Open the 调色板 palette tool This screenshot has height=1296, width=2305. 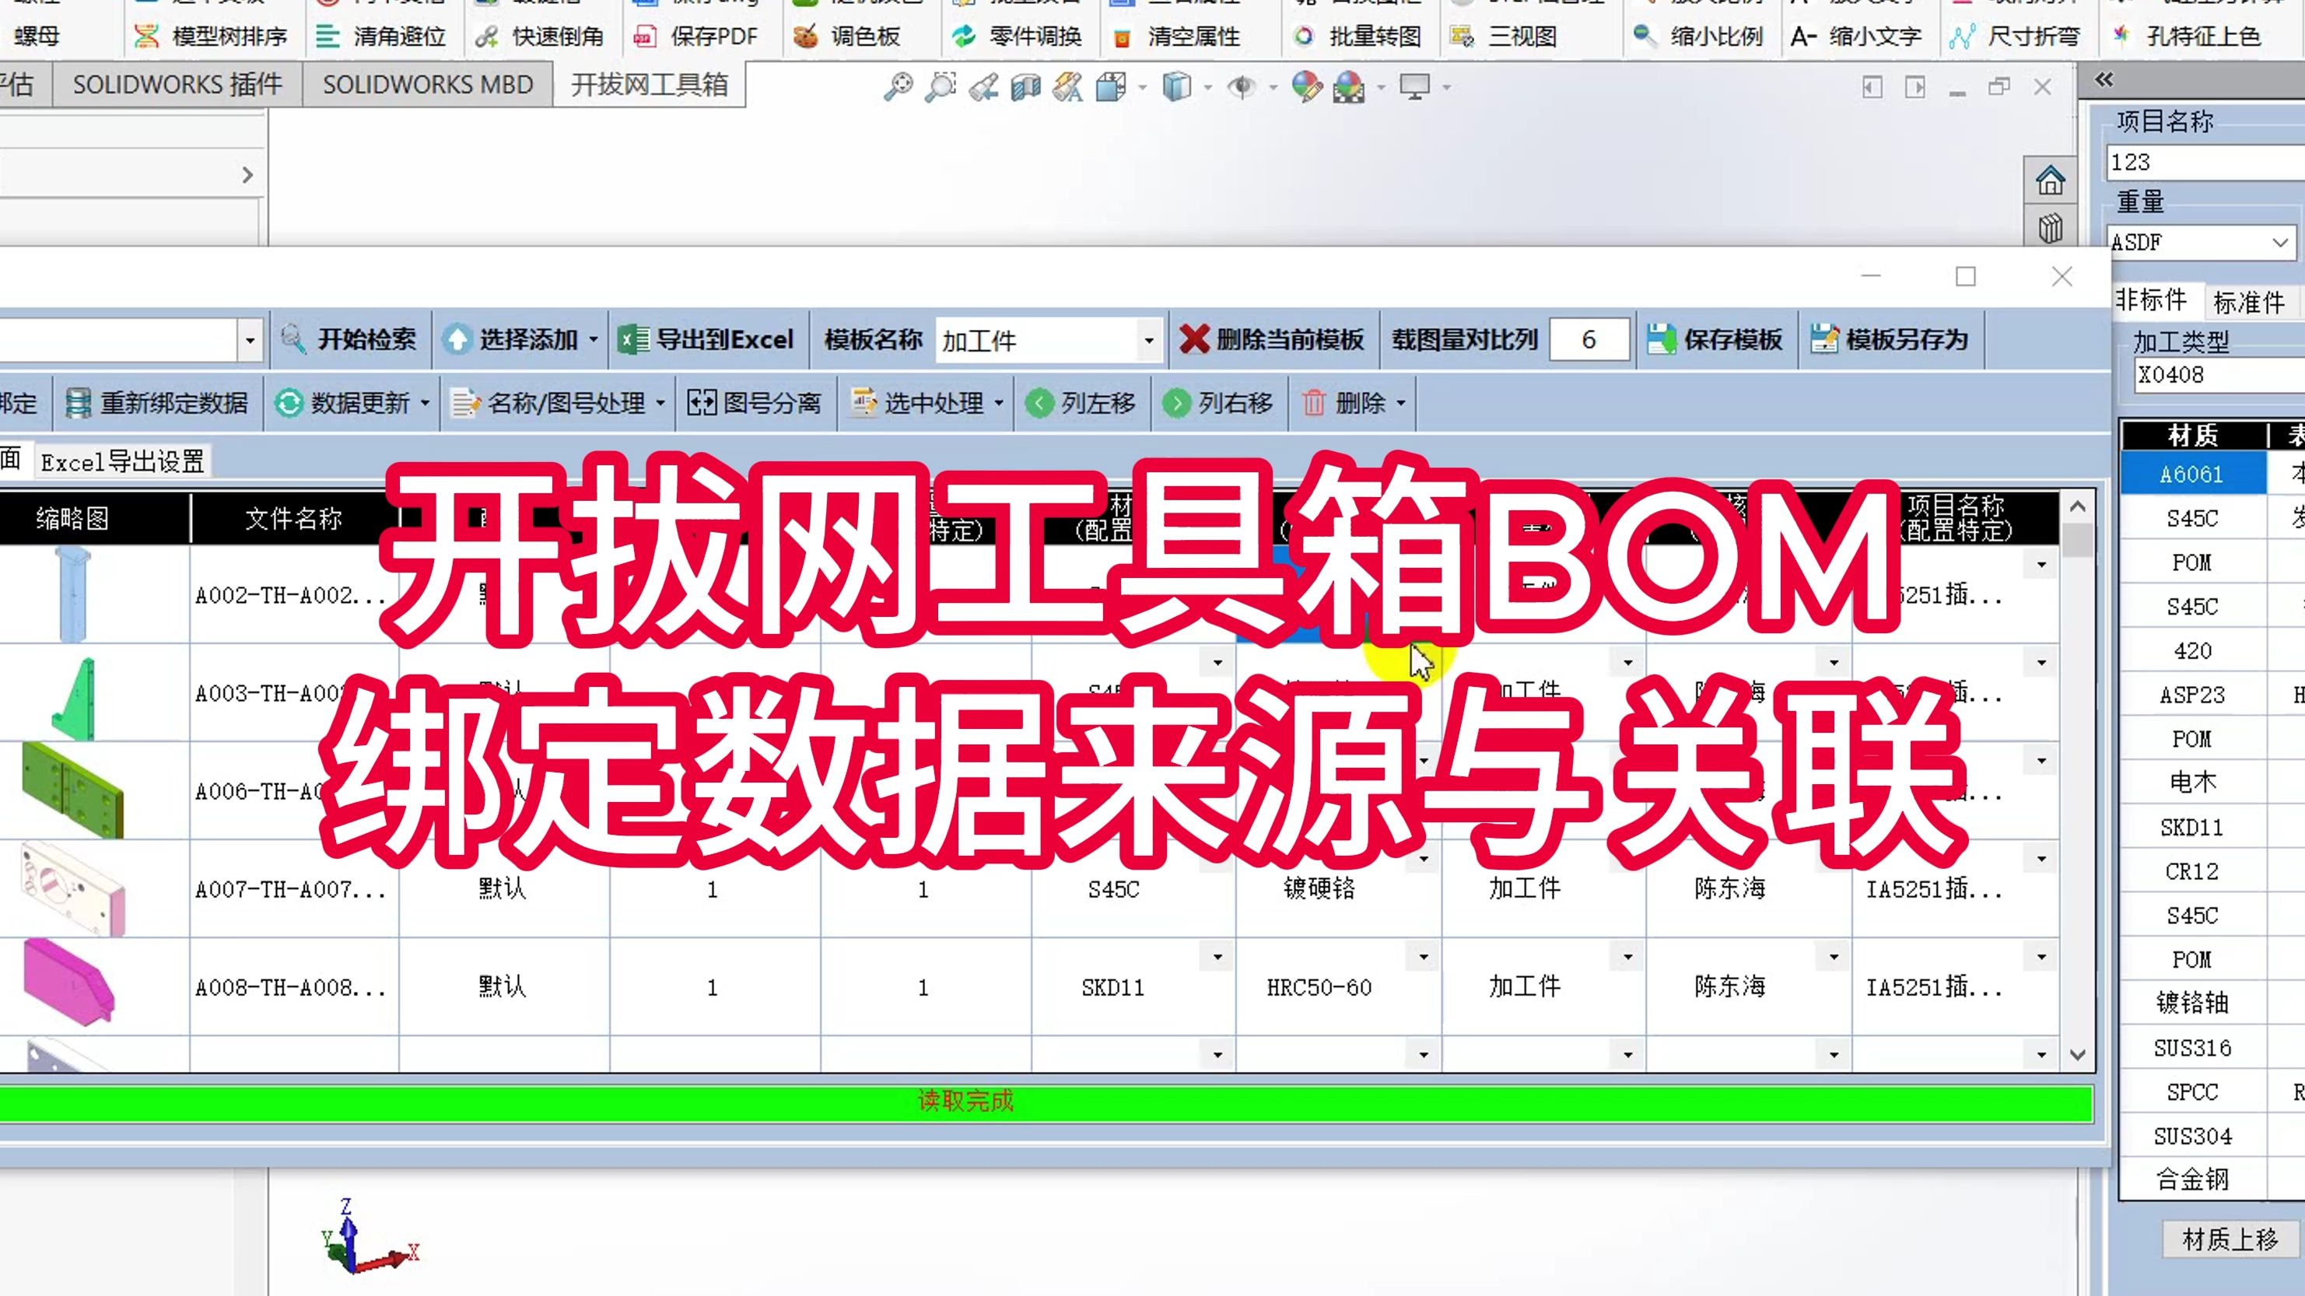click(847, 37)
